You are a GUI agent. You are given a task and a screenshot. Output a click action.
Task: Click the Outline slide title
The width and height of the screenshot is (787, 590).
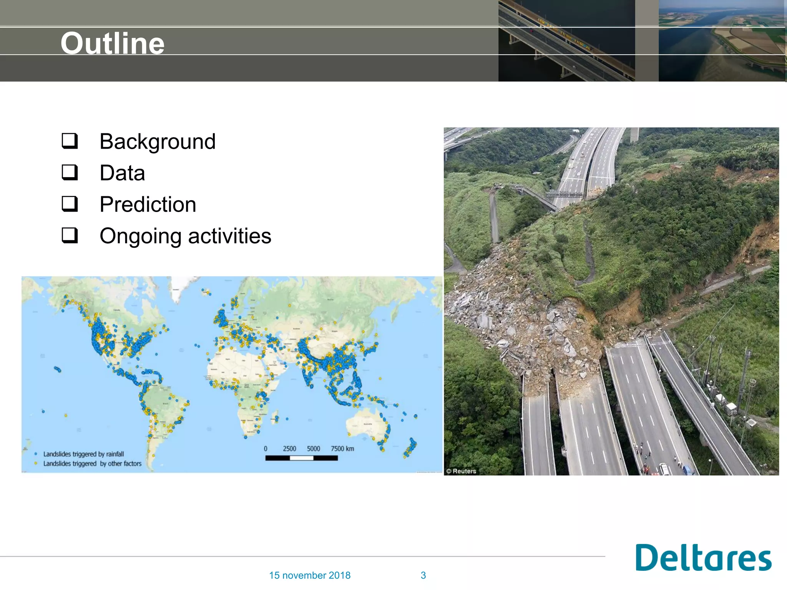pos(112,43)
